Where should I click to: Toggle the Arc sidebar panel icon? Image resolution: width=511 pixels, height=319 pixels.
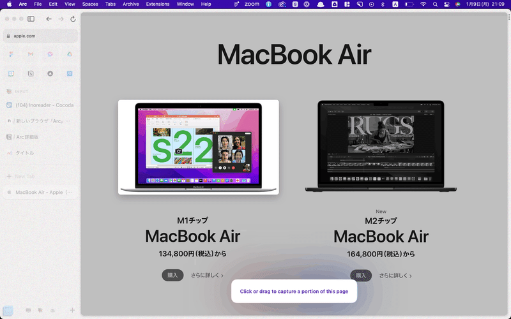(x=31, y=19)
